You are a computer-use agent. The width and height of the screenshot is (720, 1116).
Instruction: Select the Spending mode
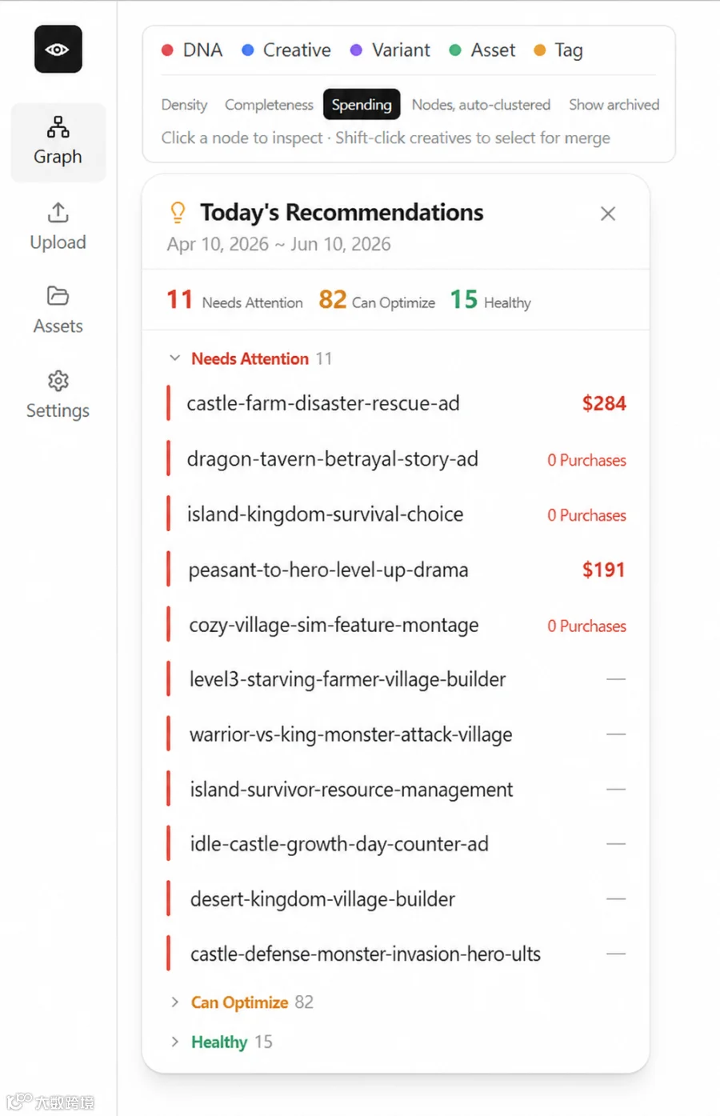point(362,105)
